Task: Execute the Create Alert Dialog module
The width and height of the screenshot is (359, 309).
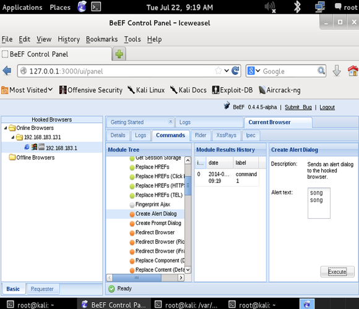Action: click(337, 272)
